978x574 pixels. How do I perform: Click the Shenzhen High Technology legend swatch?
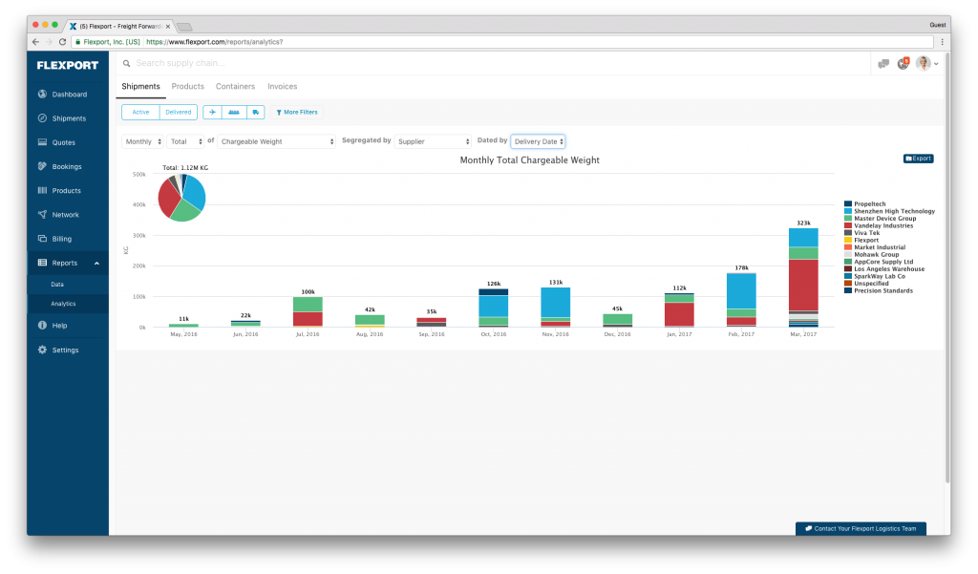click(848, 211)
